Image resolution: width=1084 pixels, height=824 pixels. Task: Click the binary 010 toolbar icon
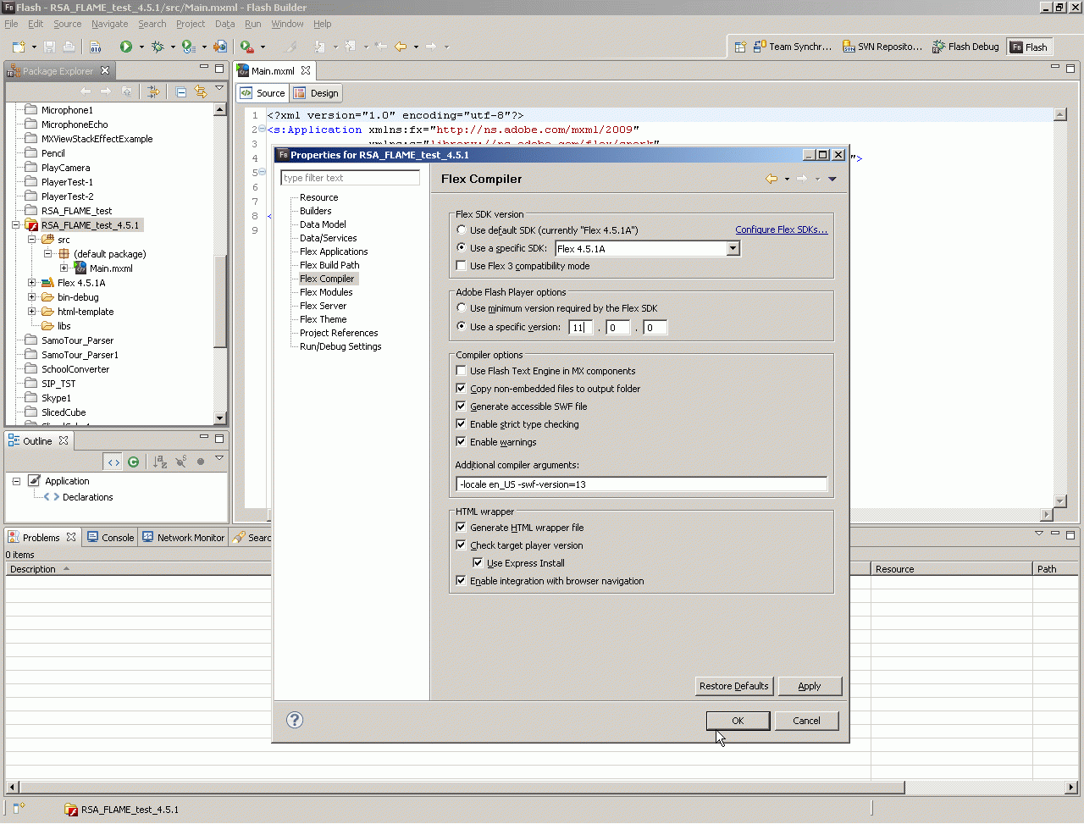(96, 47)
